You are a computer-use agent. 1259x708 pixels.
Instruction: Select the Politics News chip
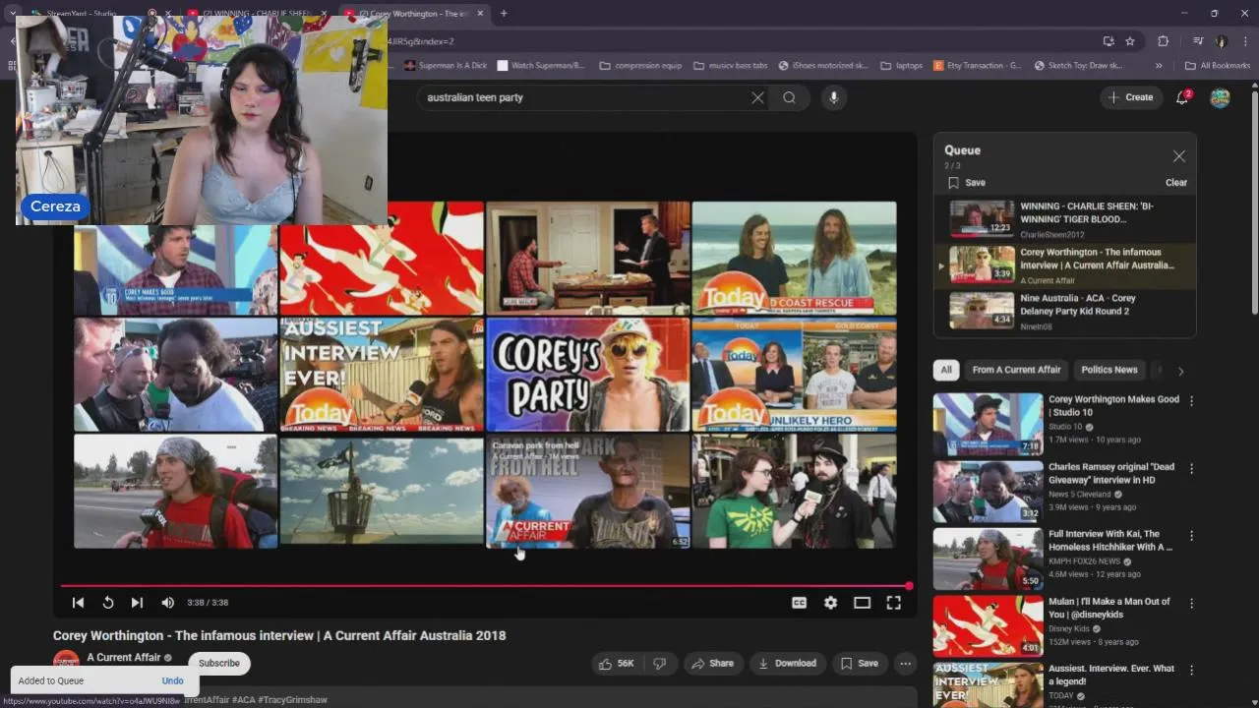pos(1109,370)
